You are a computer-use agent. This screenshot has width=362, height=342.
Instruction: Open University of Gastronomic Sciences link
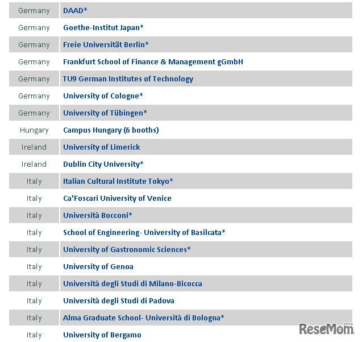pos(127,249)
